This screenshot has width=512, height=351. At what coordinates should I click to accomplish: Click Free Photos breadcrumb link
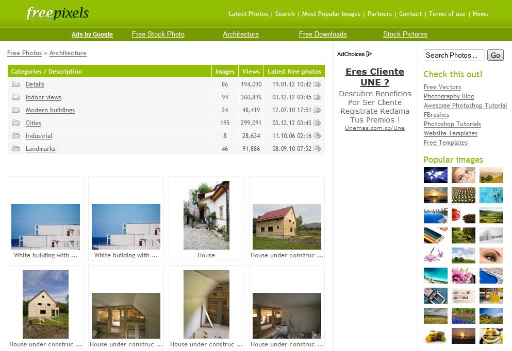(x=24, y=53)
